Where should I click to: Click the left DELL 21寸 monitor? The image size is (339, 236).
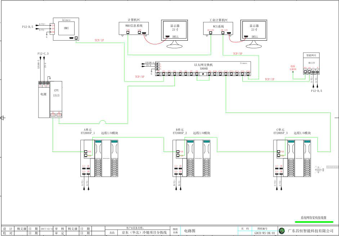click(174, 34)
